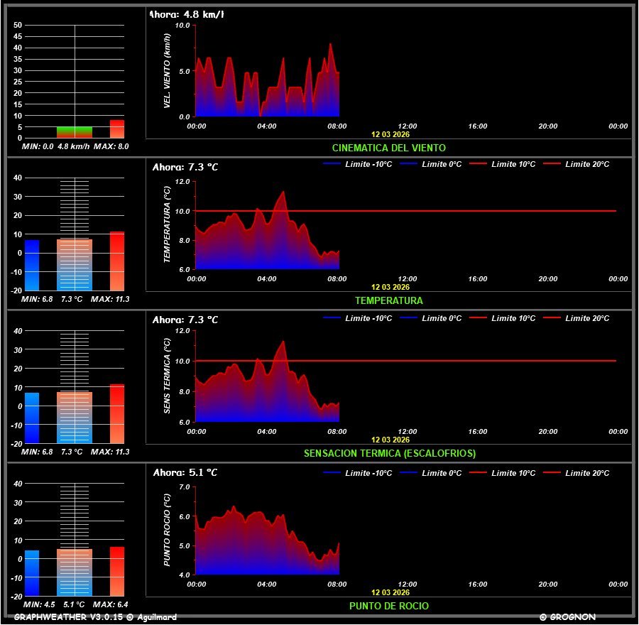The image size is (639, 625).
Task: Click the GRAPHWEATHER V3.0.15 footer text
Action: coord(95,617)
